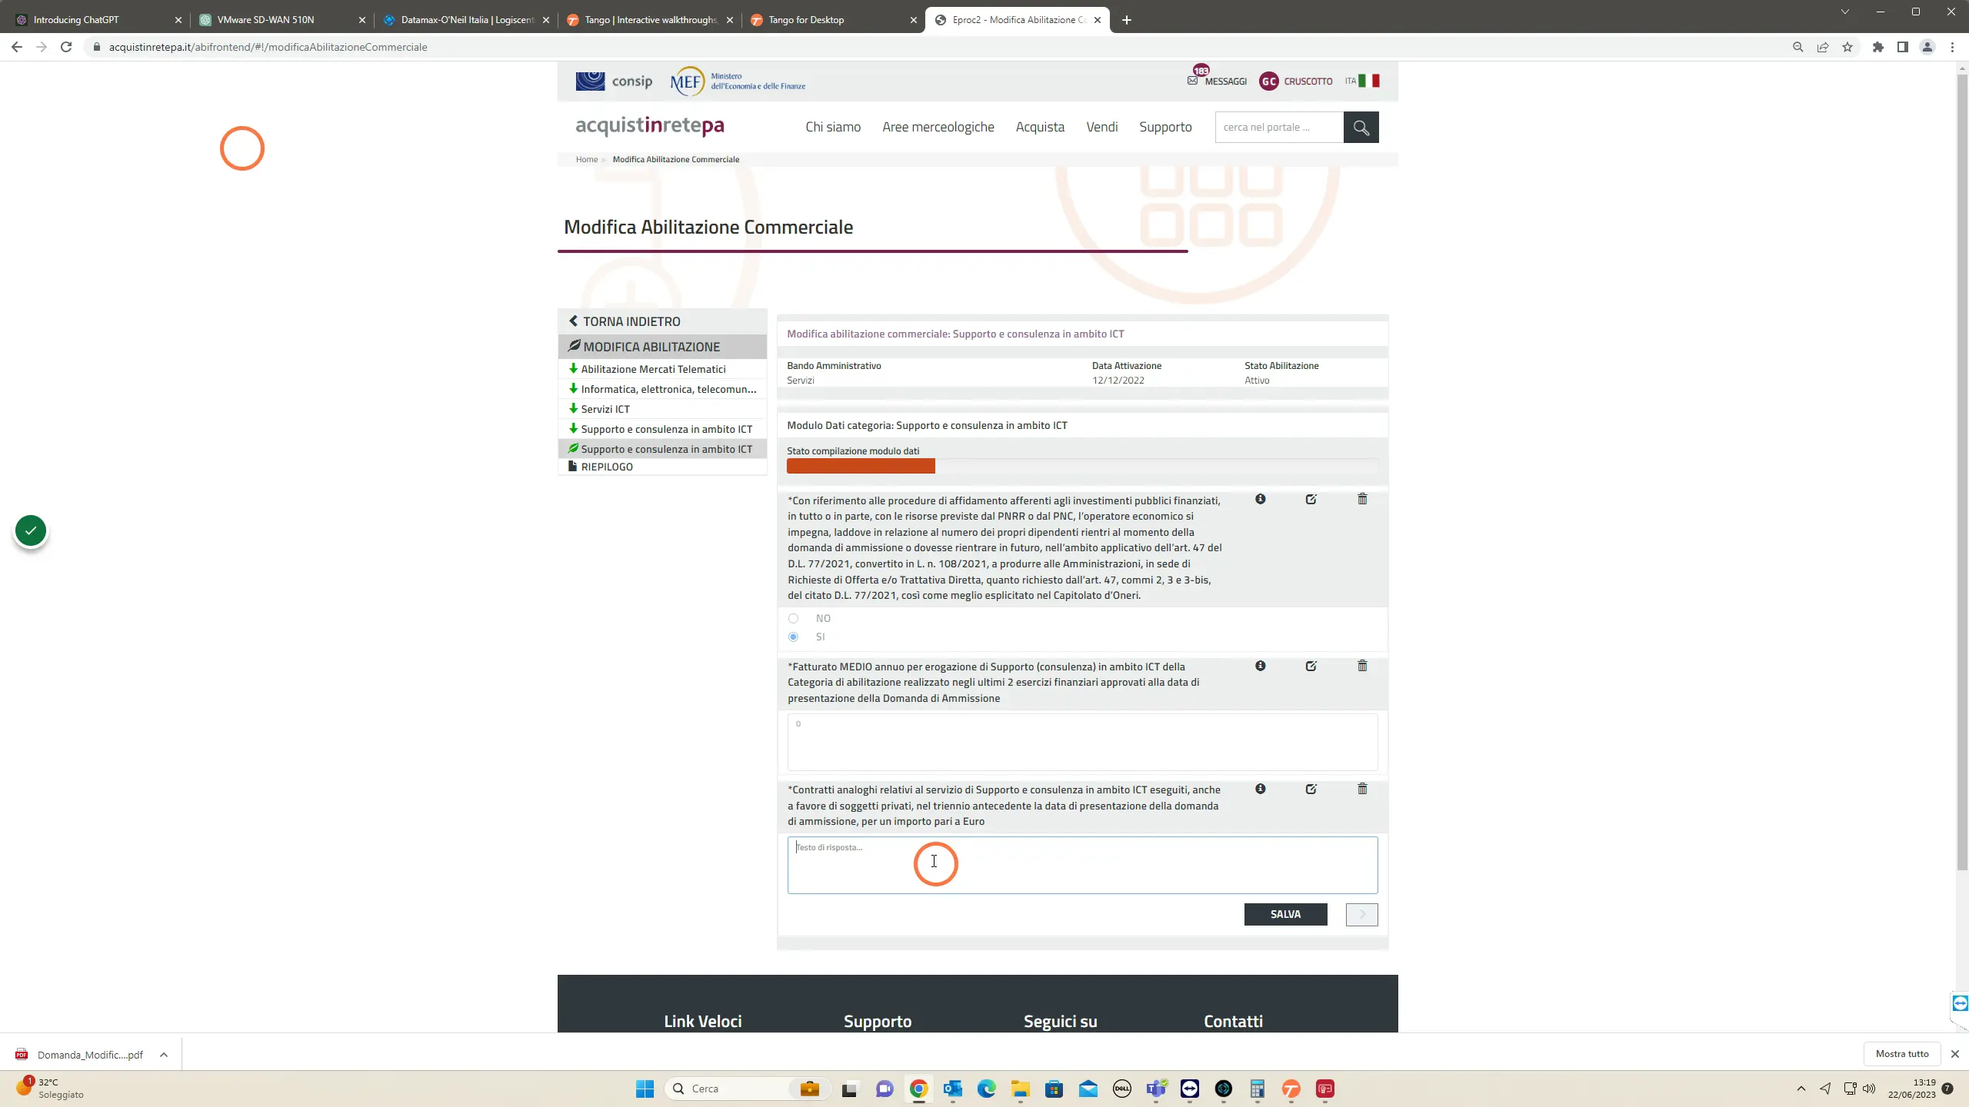Screen dimensions: 1969x1107
Task: Switch language via ITA flag
Action: click(x=1362, y=81)
